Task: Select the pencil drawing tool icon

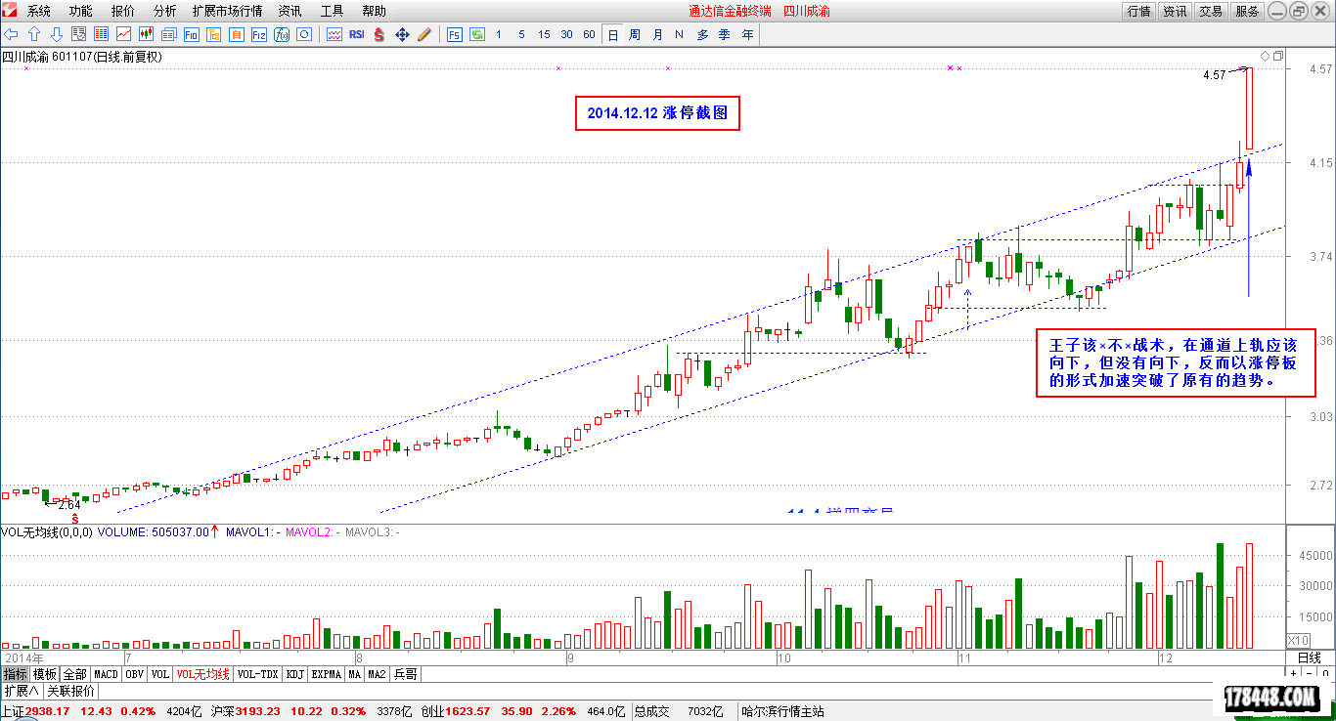Action: [424, 34]
